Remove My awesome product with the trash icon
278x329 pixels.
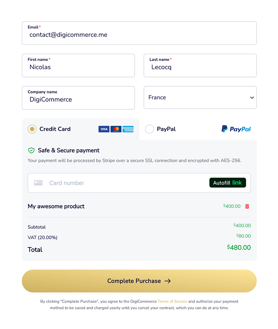pos(247,206)
